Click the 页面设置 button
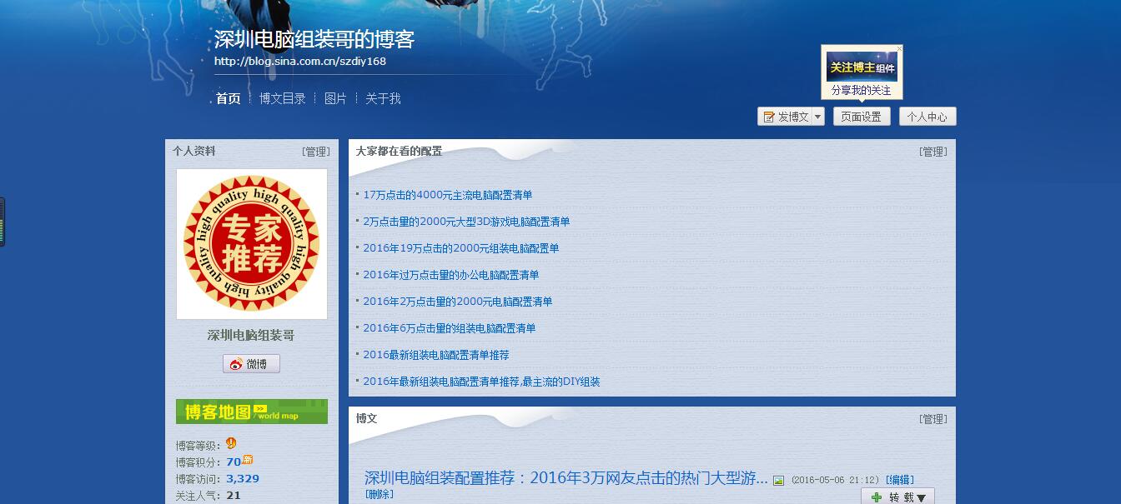 pyautogui.click(x=861, y=117)
